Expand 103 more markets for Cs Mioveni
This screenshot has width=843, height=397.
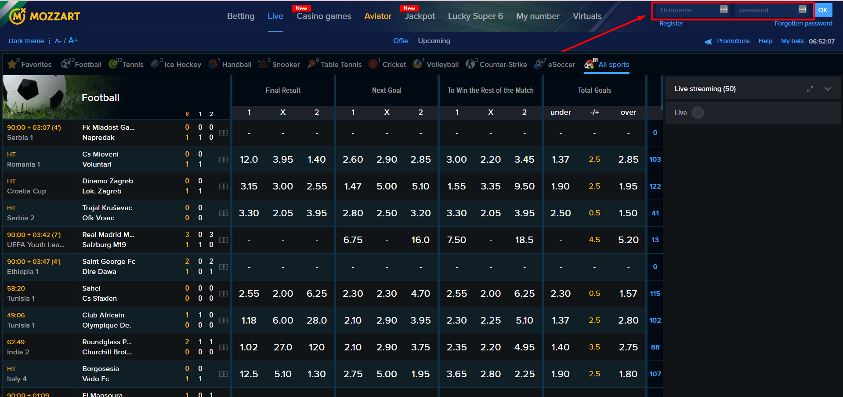[655, 160]
